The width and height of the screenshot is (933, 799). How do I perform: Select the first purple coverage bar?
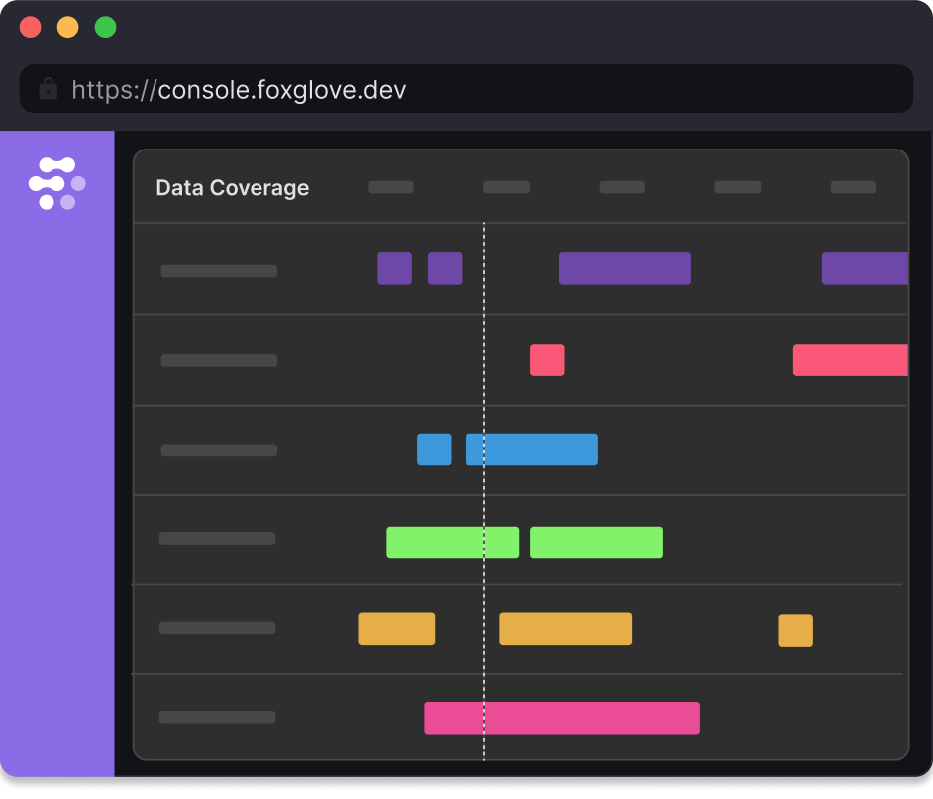(394, 268)
